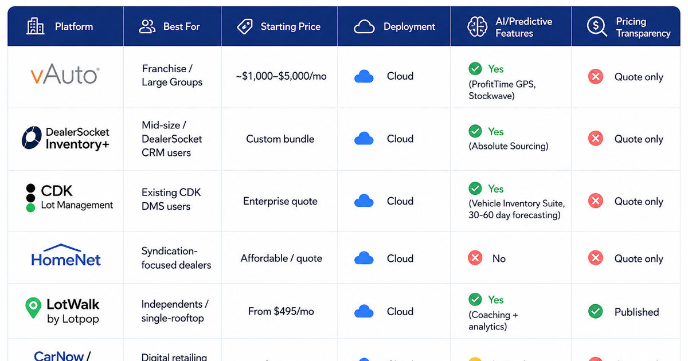Click the blue cloud icon in HomeNet row
The image size is (688, 361).
click(x=364, y=258)
